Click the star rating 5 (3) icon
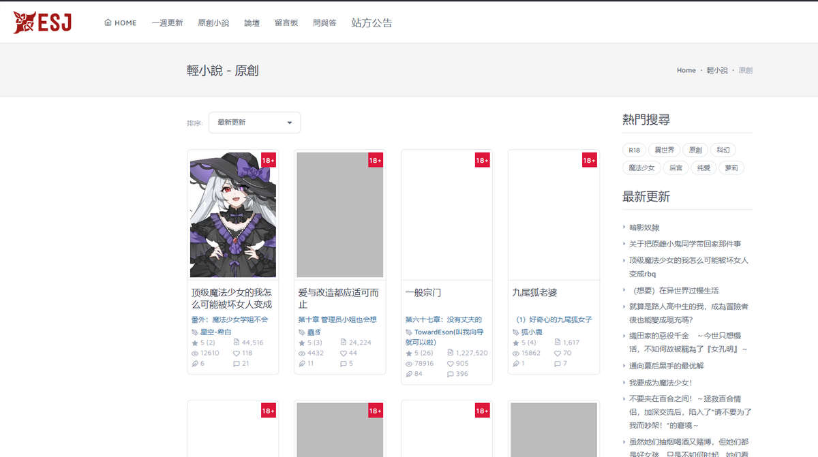The image size is (818, 457). tap(302, 343)
